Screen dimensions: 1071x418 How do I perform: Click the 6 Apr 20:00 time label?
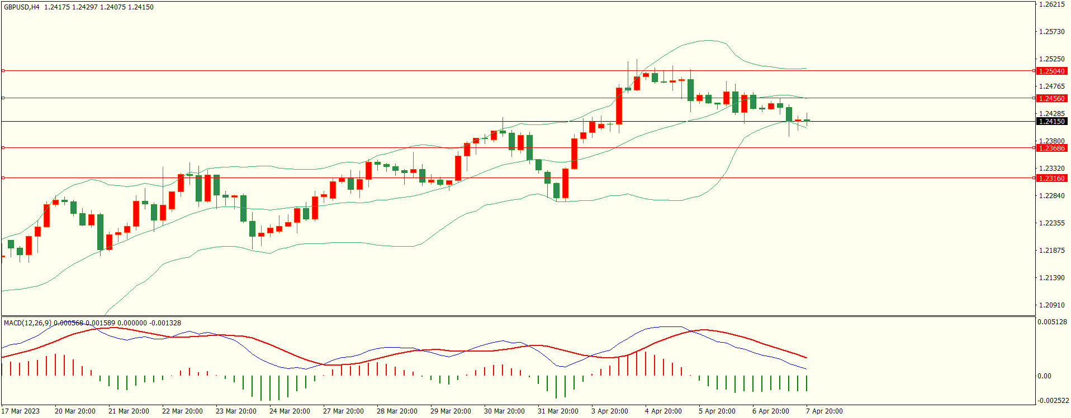click(x=771, y=411)
